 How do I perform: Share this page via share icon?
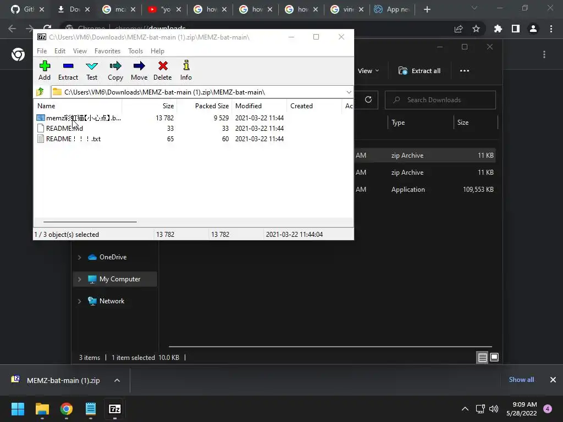459,29
